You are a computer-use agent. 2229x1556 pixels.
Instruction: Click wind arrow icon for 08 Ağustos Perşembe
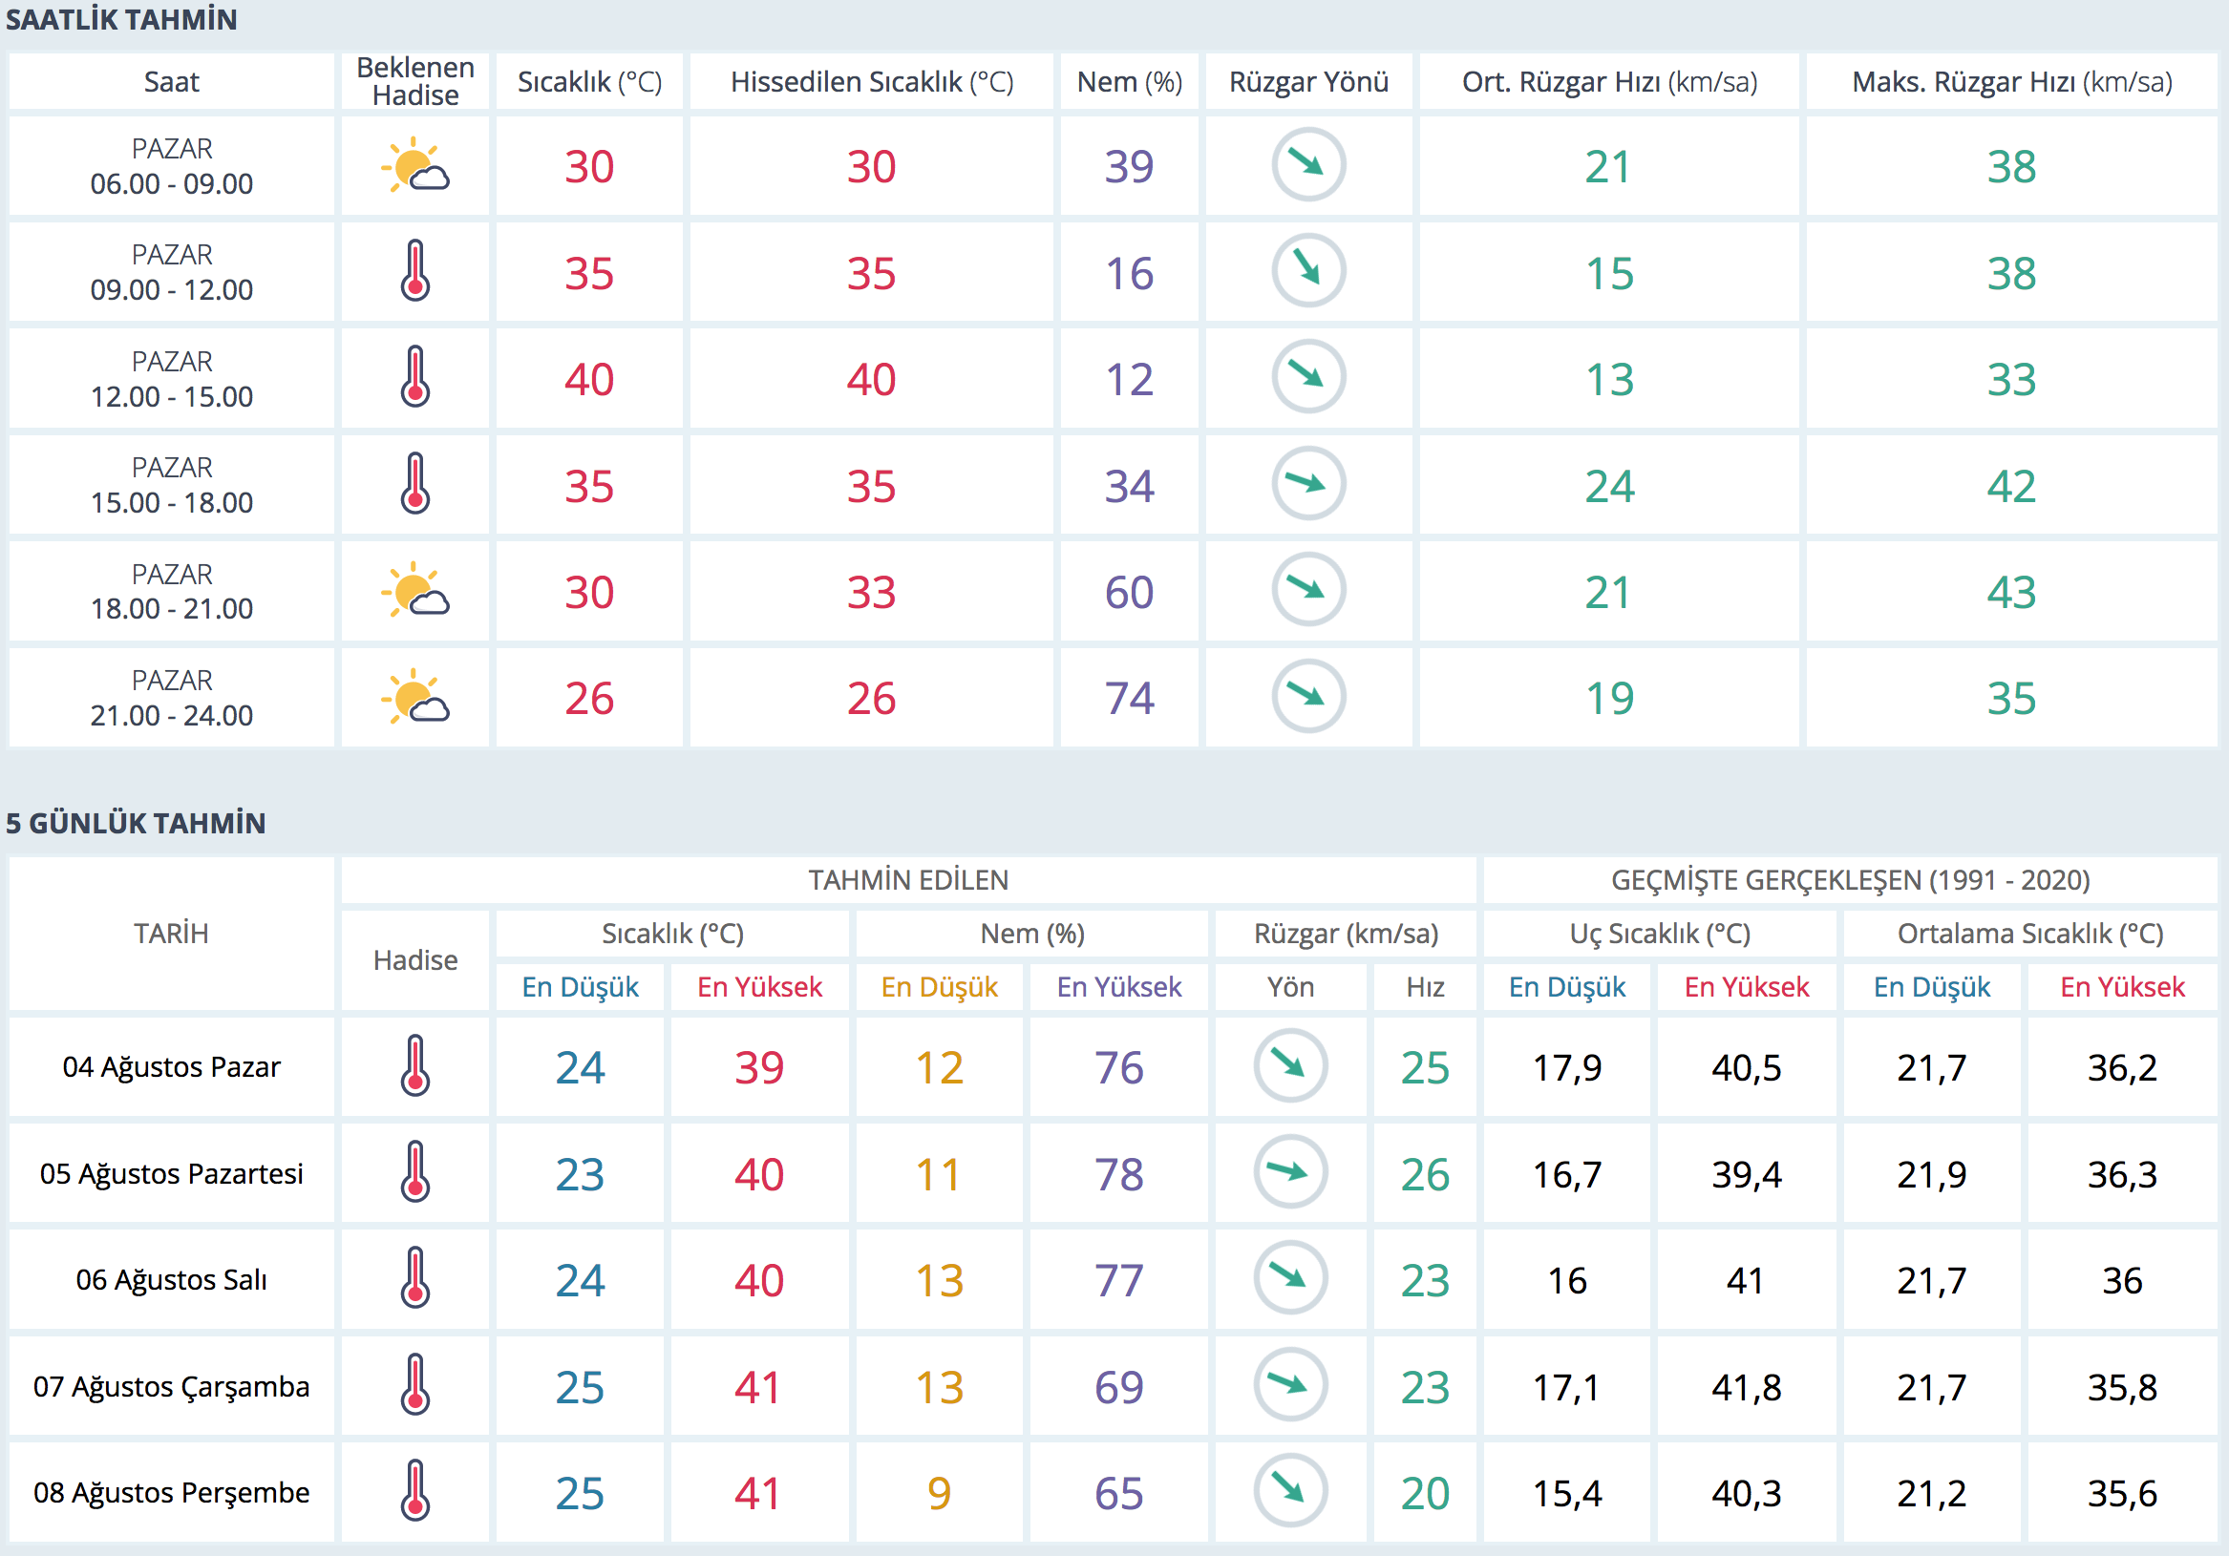click(x=1290, y=1491)
